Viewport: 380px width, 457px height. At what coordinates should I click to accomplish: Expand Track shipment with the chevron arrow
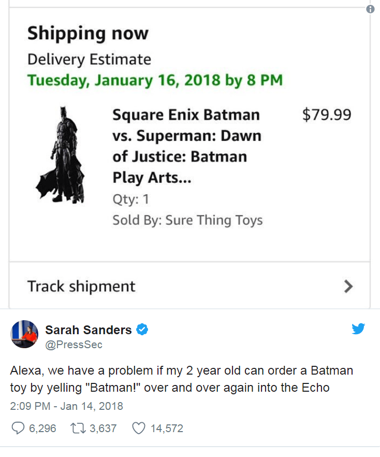tap(348, 286)
